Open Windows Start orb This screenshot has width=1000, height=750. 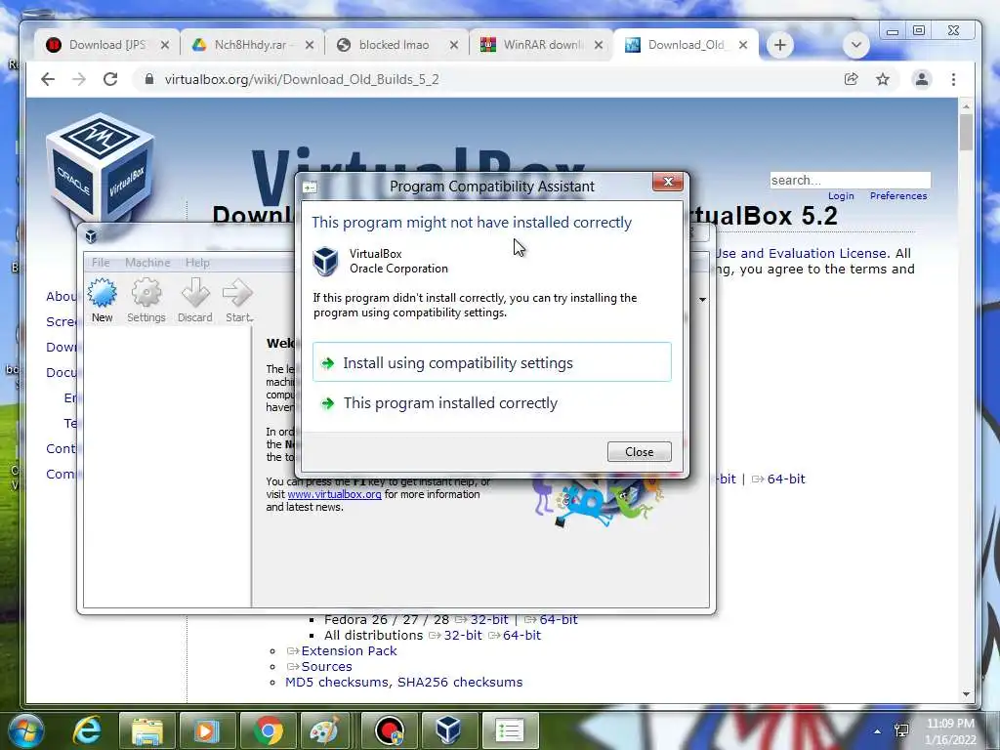coord(26,730)
